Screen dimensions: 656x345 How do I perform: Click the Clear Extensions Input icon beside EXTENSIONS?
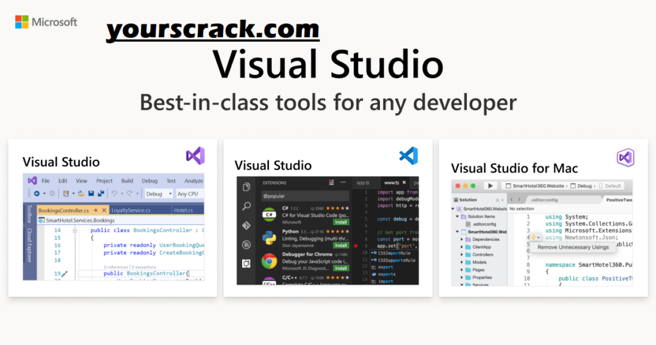[x=331, y=183]
